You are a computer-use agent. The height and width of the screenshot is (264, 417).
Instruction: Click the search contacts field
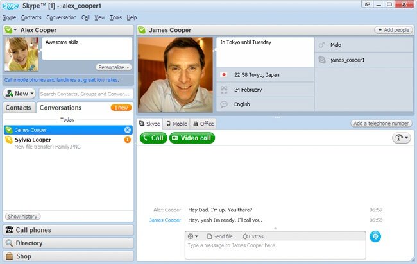pos(85,94)
